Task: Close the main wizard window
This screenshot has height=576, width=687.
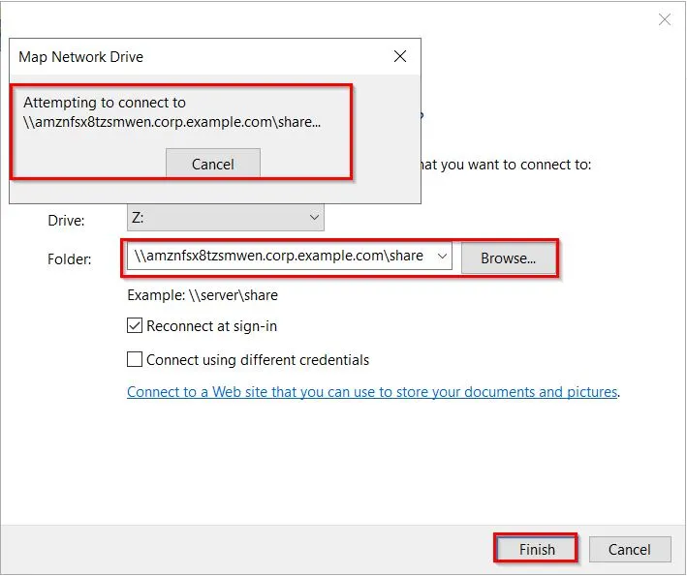Action: pos(665,19)
